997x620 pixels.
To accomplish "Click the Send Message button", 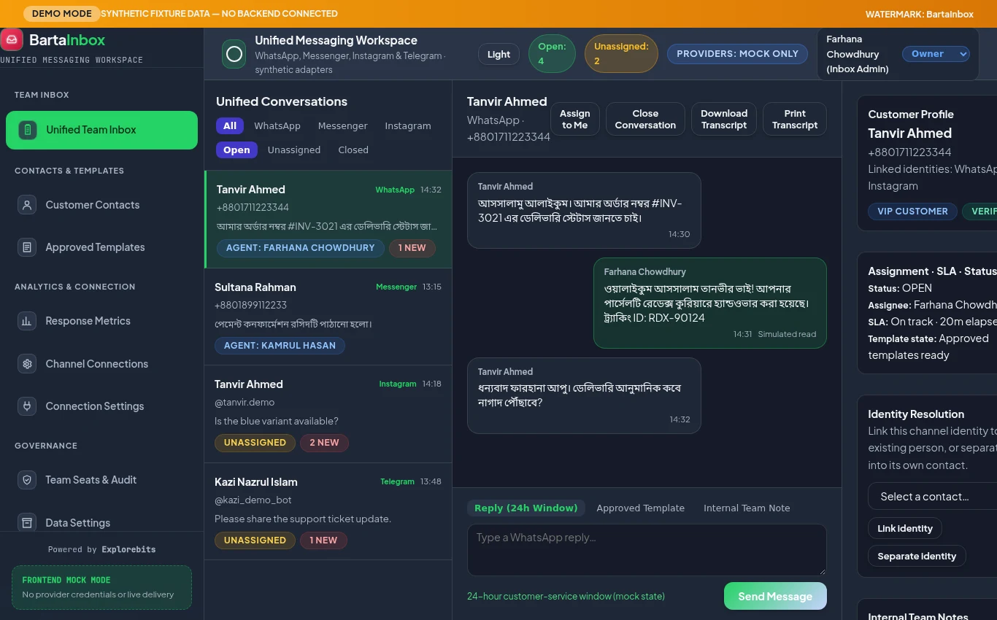I will [x=775, y=596].
